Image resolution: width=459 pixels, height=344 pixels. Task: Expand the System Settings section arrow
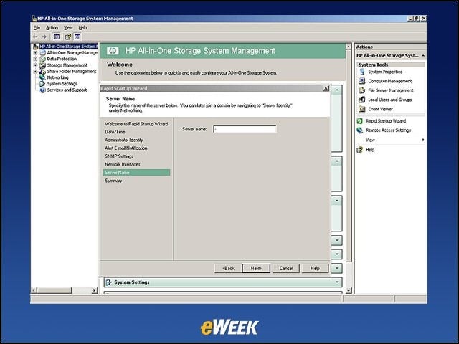pyautogui.click(x=337, y=282)
